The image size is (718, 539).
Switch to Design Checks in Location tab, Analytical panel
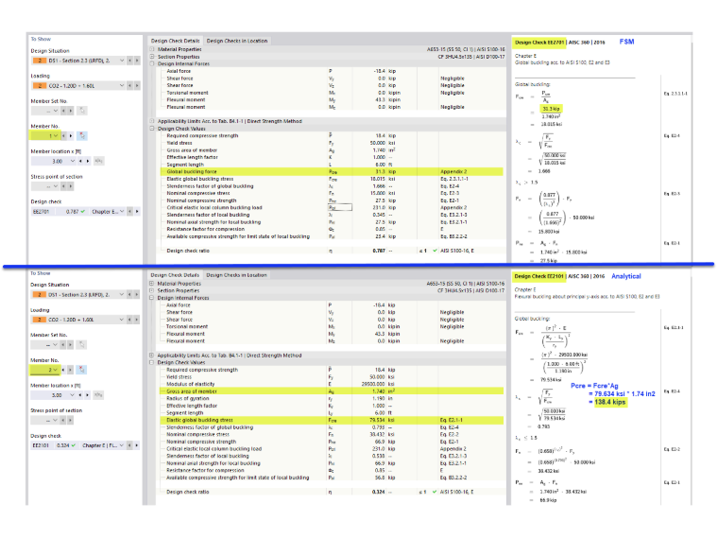(237, 275)
